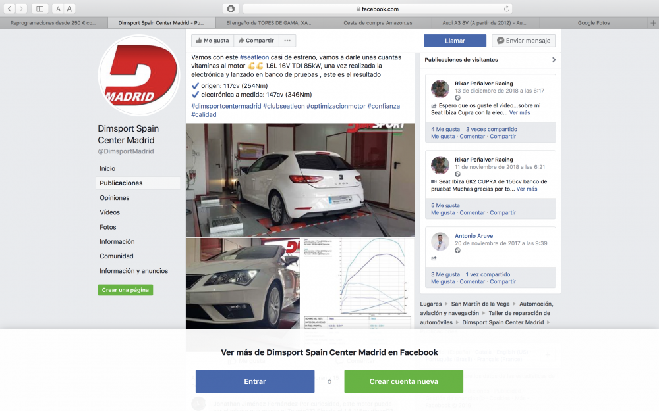Click 3 Me gusta count
This screenshot has width=659, height=411.
pos(445,274)
